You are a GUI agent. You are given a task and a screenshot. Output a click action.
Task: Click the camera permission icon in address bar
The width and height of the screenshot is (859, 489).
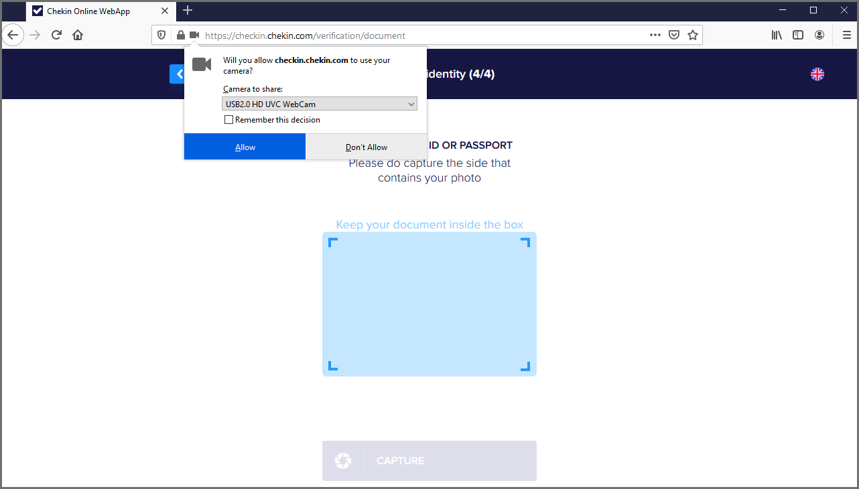[194, 36]
